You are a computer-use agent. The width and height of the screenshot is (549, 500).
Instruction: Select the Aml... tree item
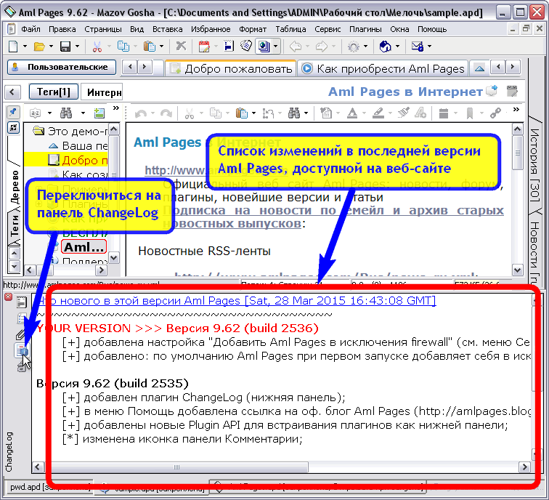point(84,246)
